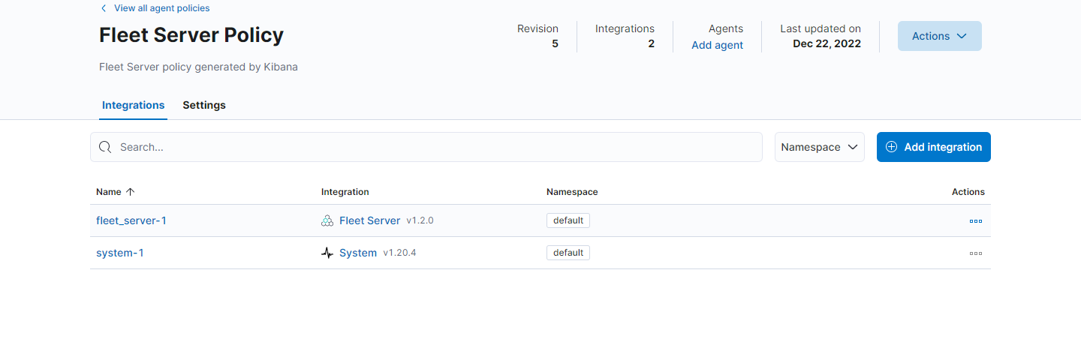The width and height of the screenshot is (1081, 351).
Task: Click version text v1.2.0
Action: pyautogui.click(x=420, y=221)
